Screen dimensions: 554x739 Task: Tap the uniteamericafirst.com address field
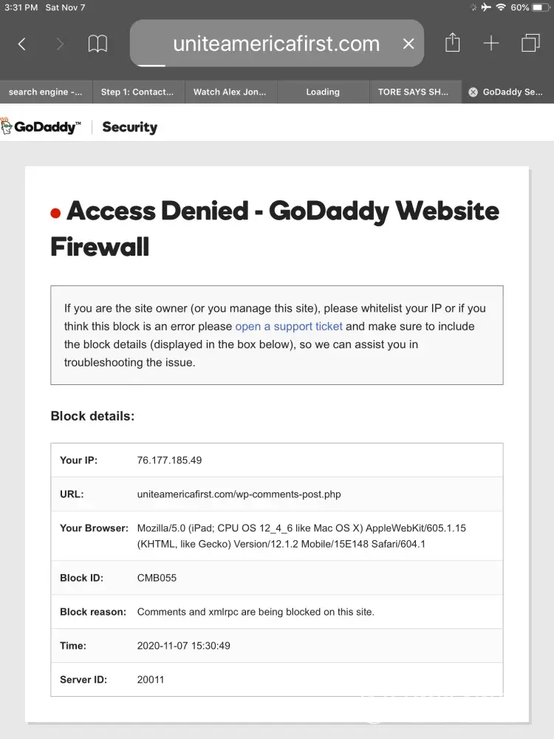(x=276, y=44)
